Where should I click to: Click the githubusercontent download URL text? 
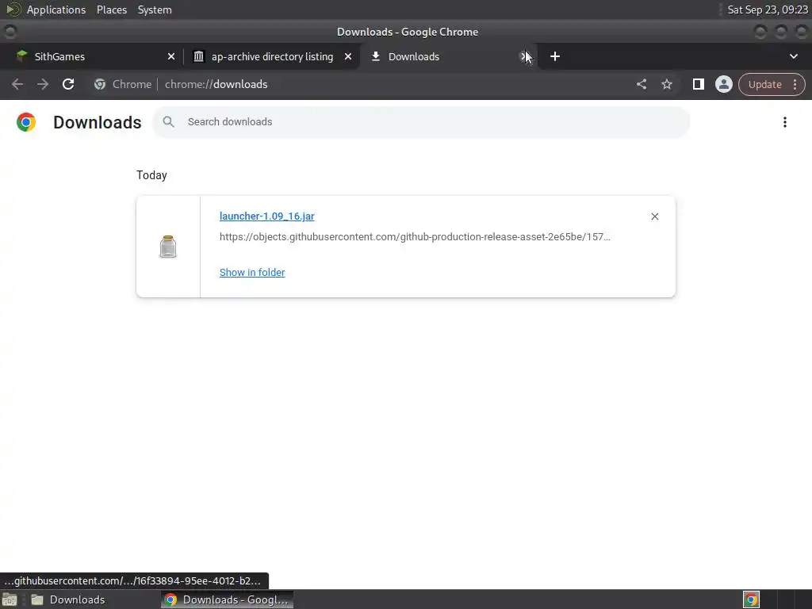415,236
